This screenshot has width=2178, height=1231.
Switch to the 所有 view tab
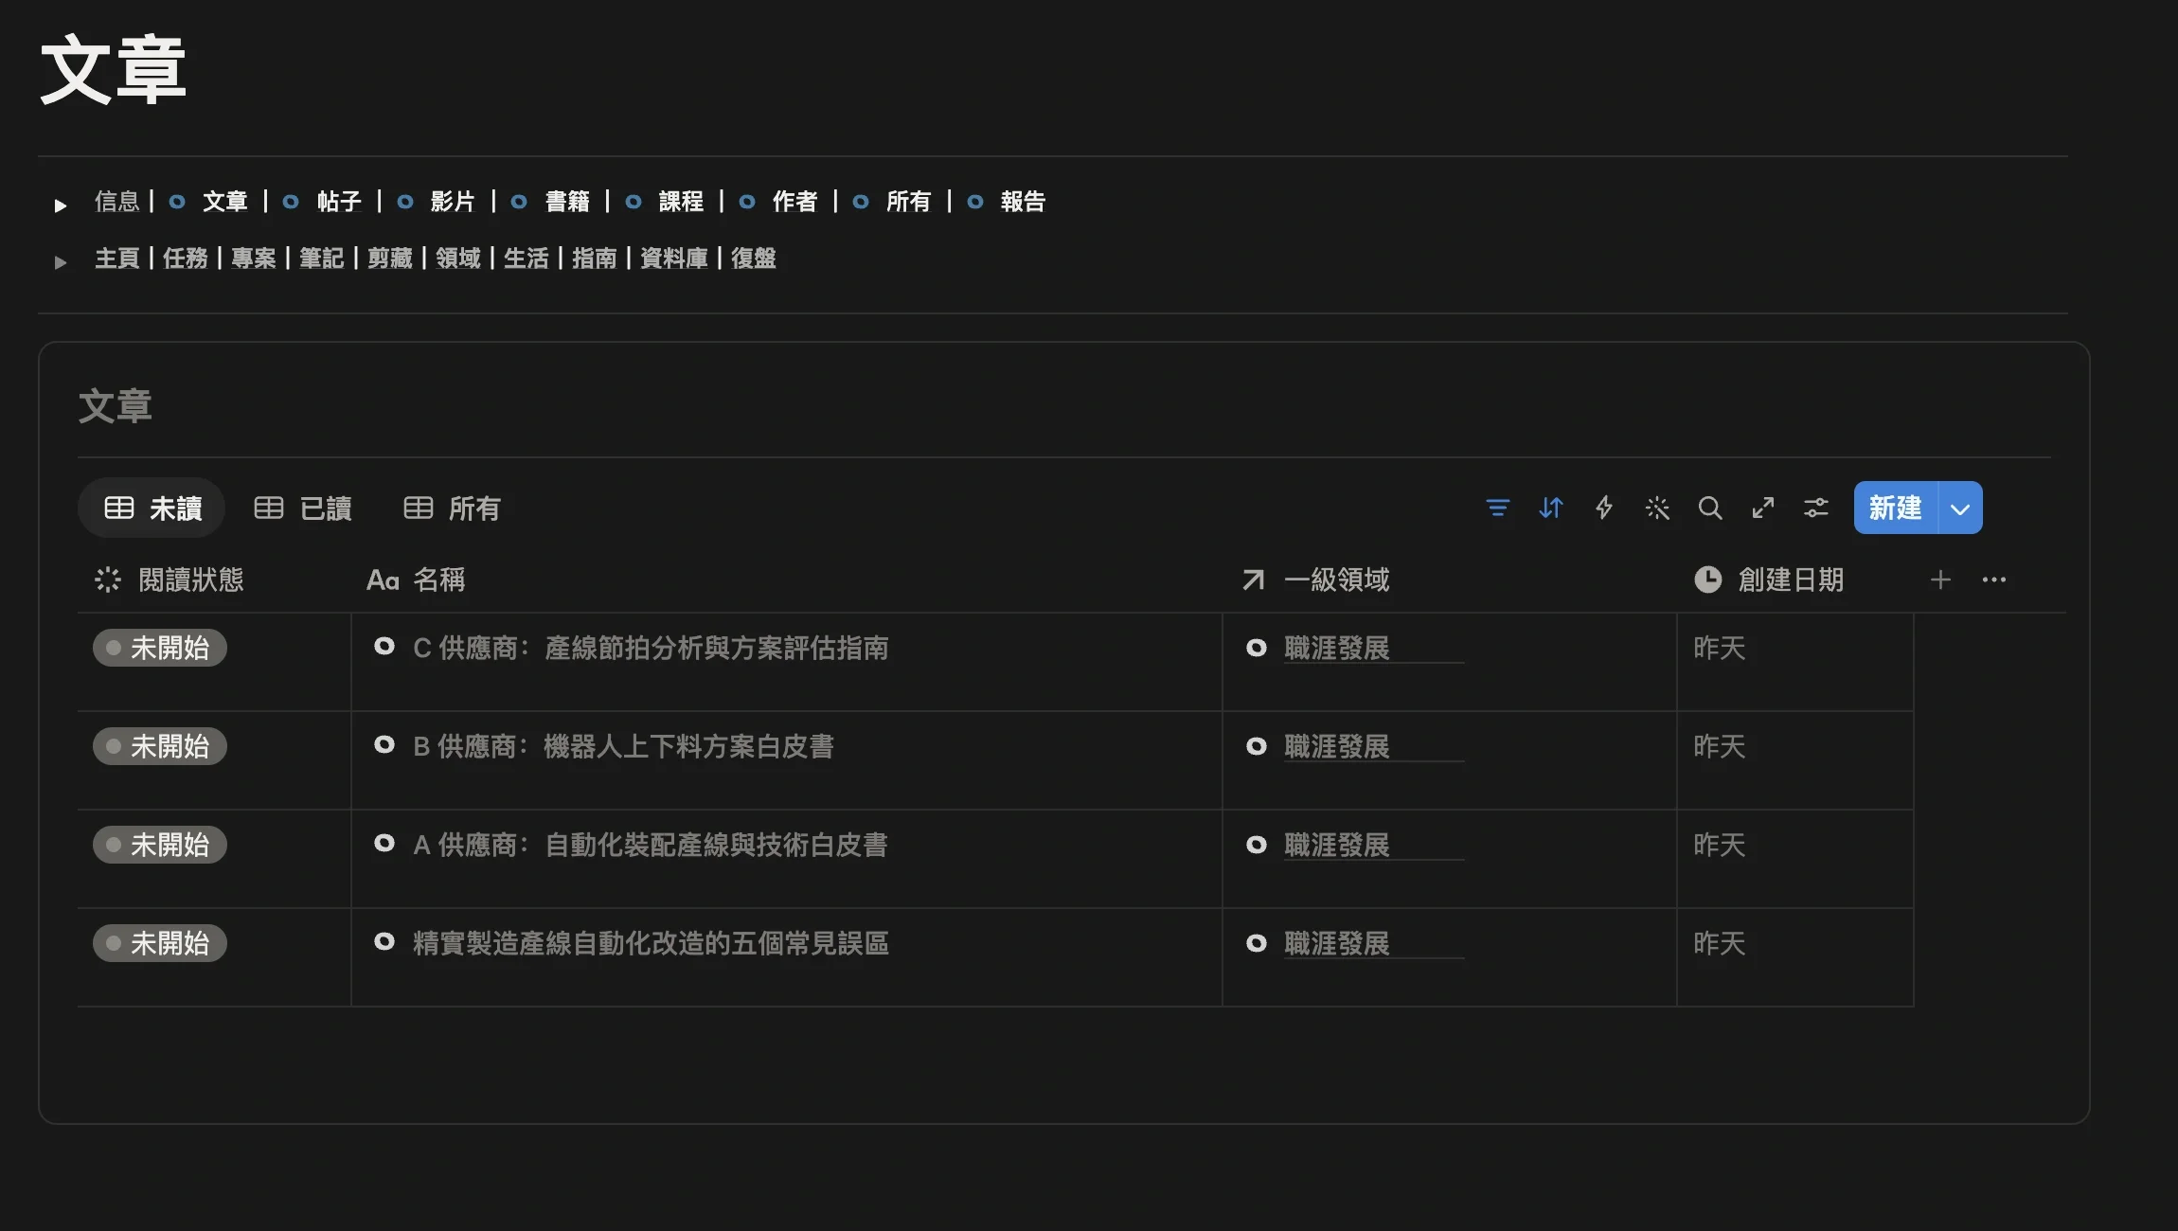[452, 508]
